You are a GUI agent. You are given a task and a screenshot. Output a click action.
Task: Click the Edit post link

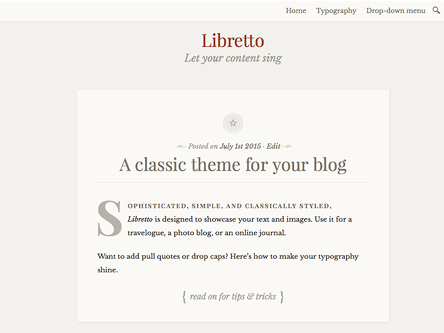(x=273, y=146)
